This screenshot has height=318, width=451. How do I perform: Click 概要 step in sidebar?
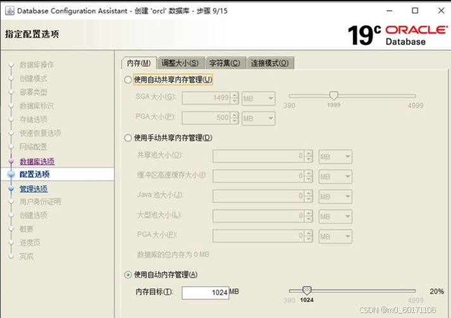27,229
